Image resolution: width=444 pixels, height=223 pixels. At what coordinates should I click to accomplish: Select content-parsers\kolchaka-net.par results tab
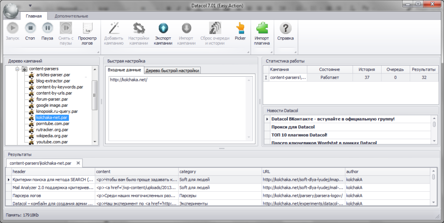click(40, 163)
